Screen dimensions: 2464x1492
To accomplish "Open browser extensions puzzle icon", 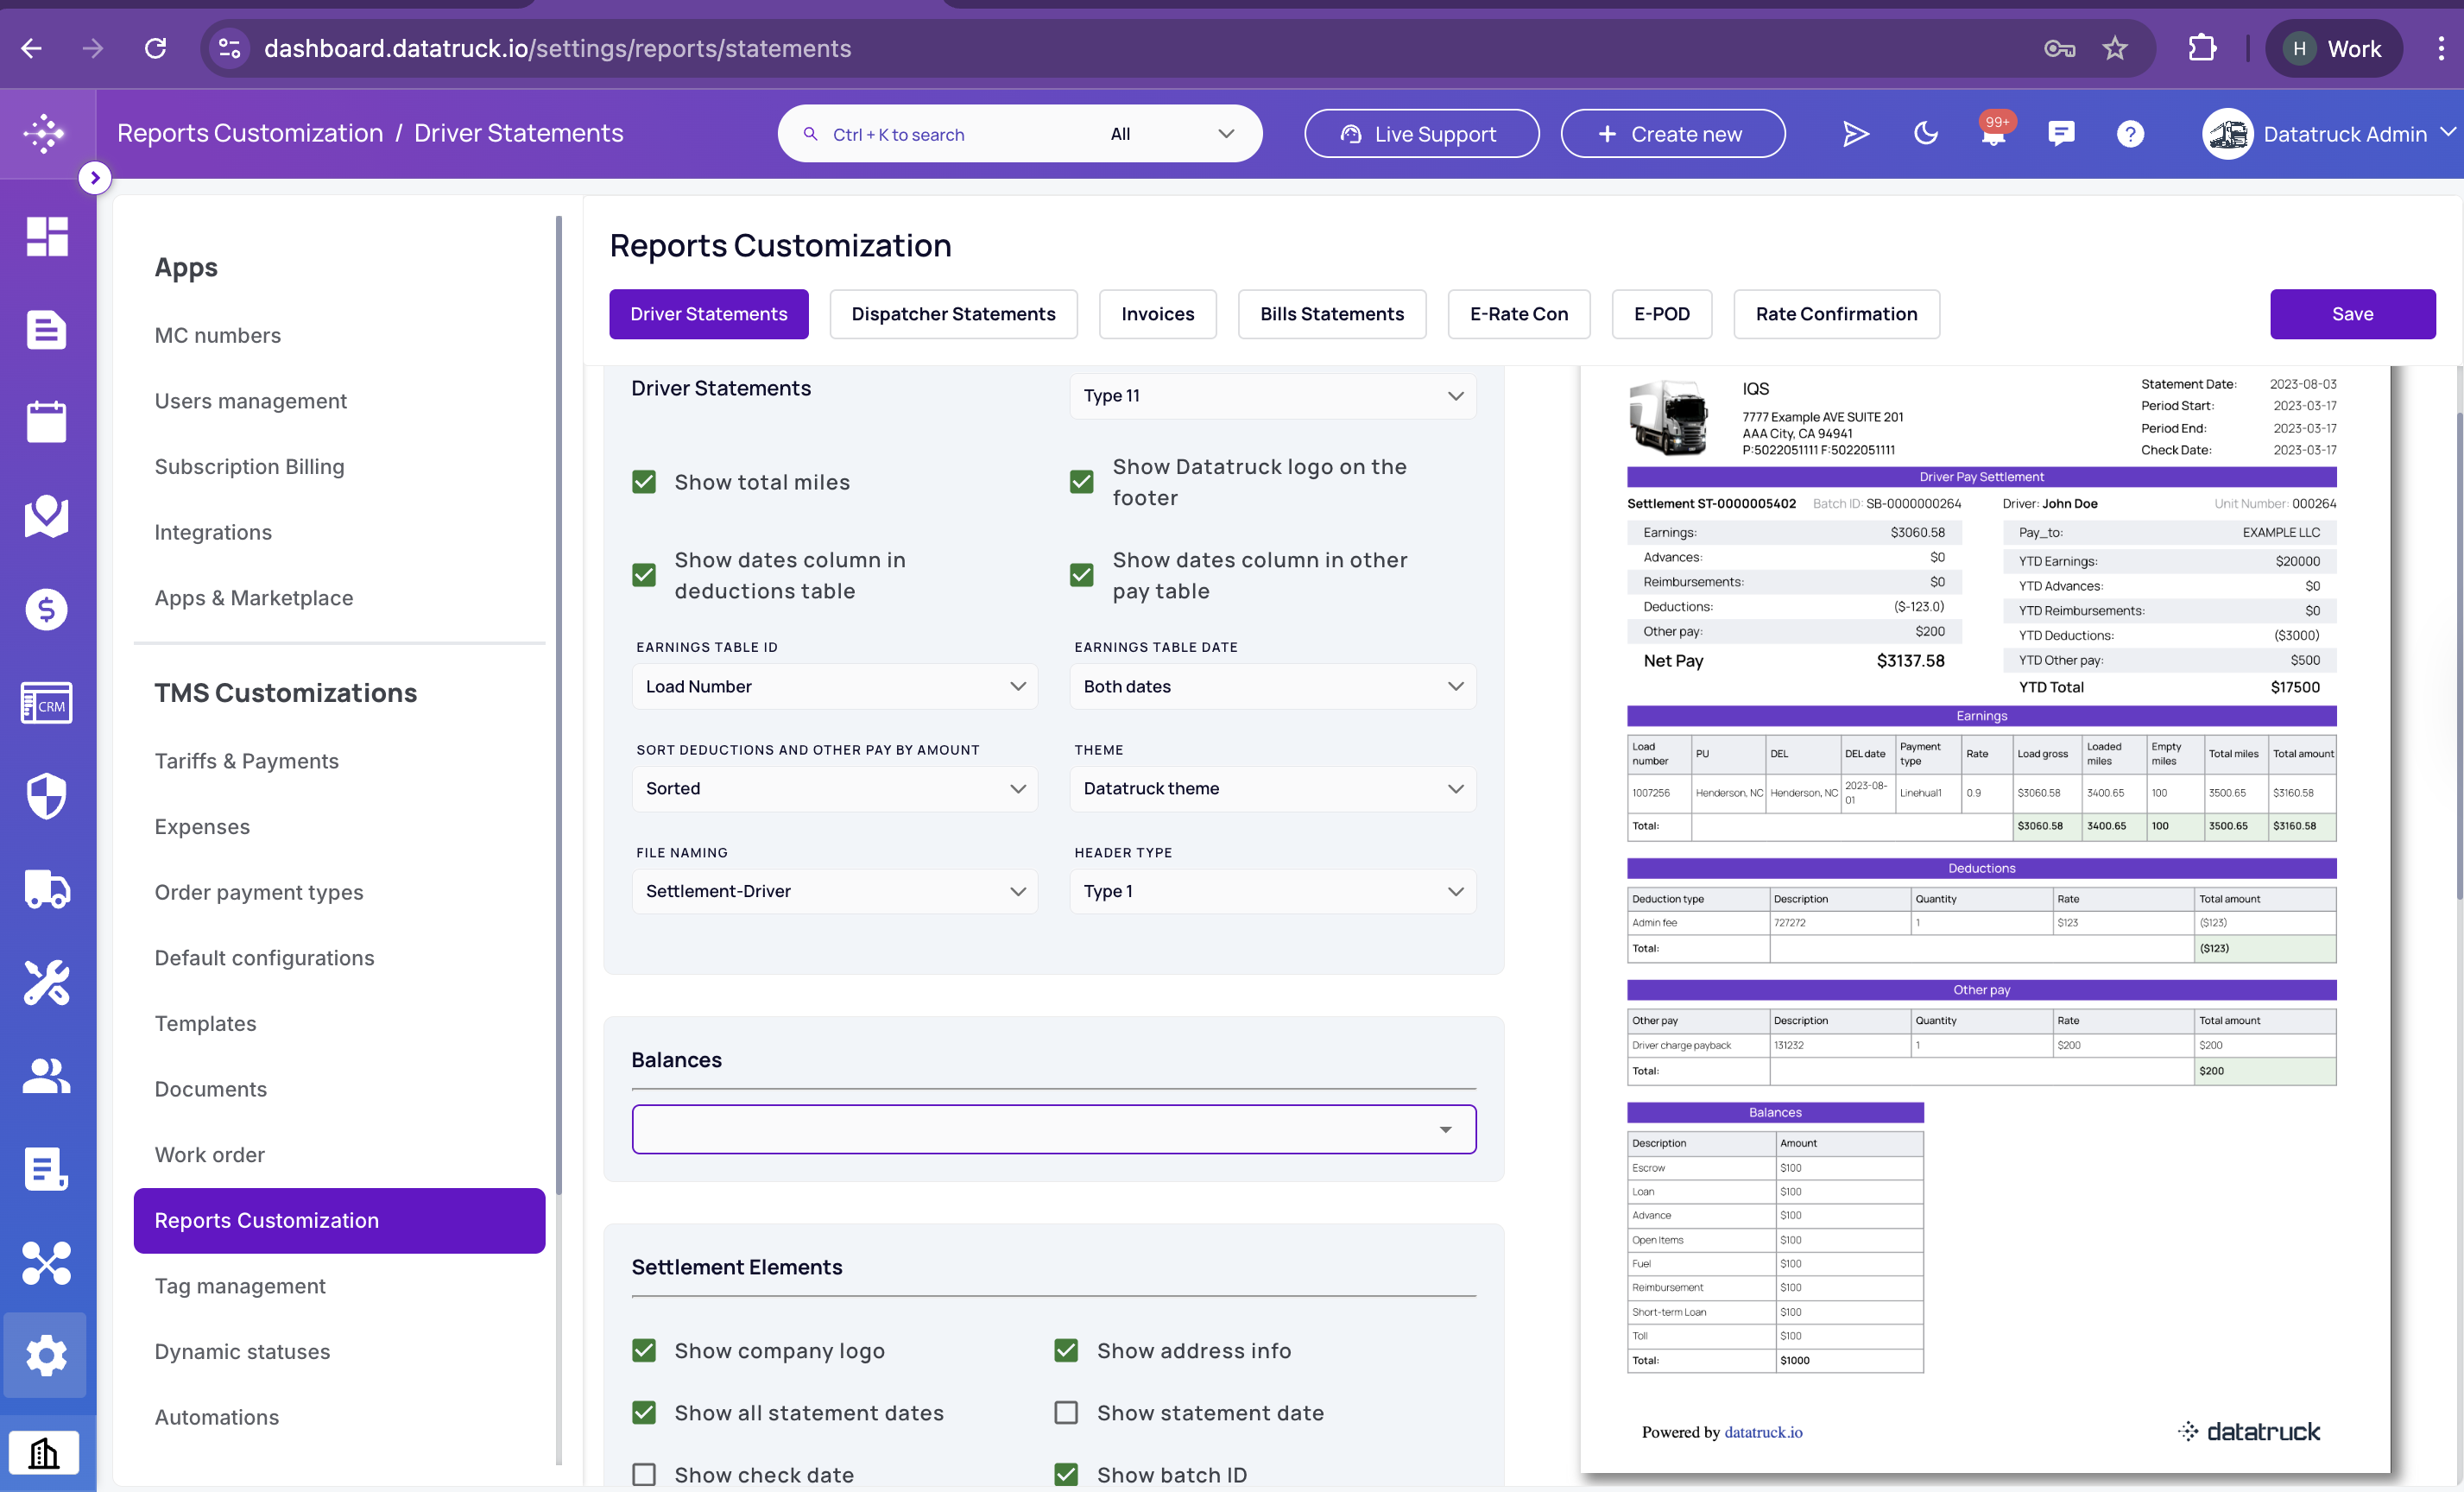I will 2202,48.
